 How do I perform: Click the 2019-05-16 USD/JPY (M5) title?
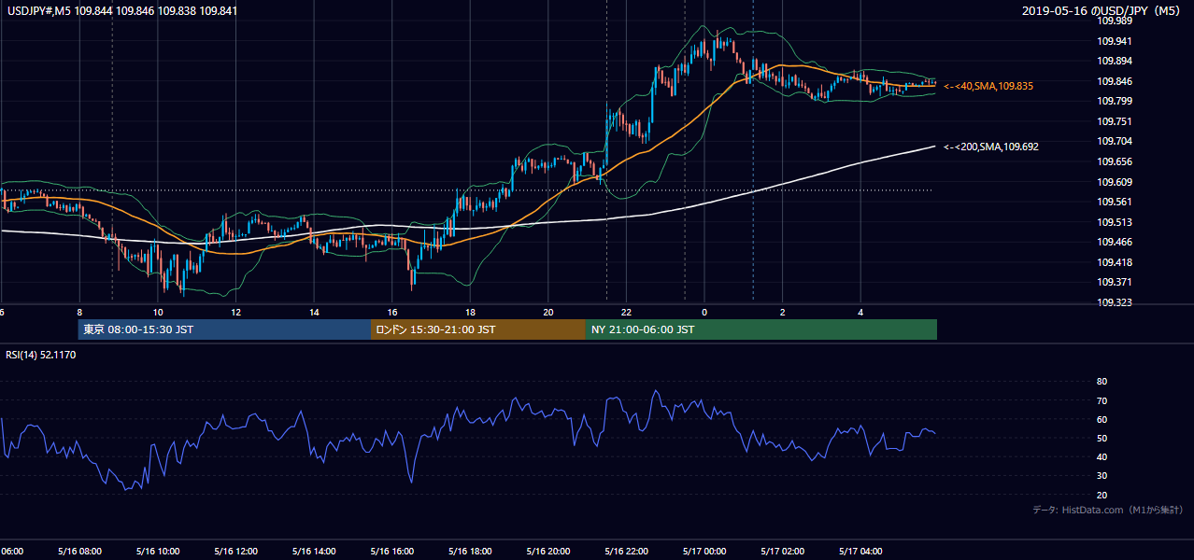click(1102, 10)
